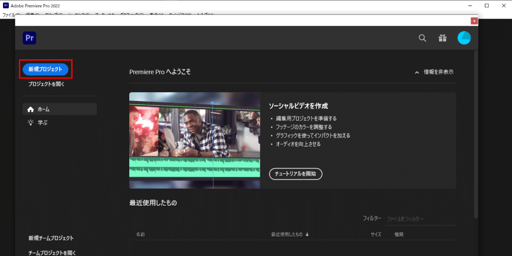Click the Premiere Pro title bar app icon
The width and height of the screenshot is (512, 256).
(6, 6)
